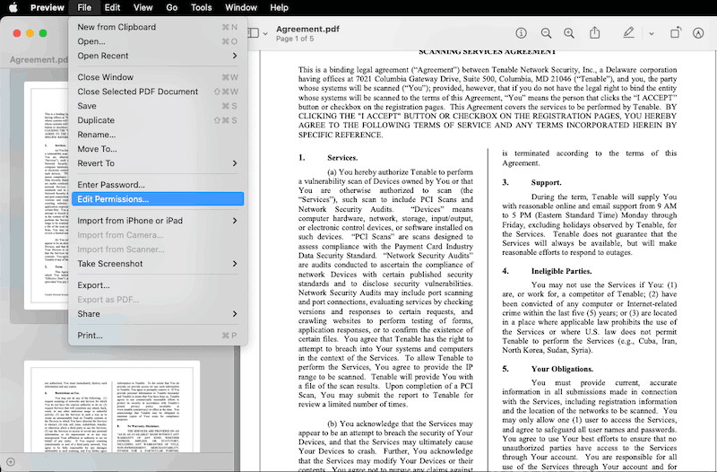This screenshot has height=472, width=717.
Task: Choose Edit Permissions from File menu
Action: click(113, 199)
